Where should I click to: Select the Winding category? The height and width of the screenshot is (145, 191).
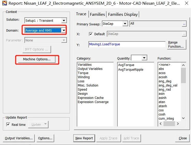click(84, 77)
